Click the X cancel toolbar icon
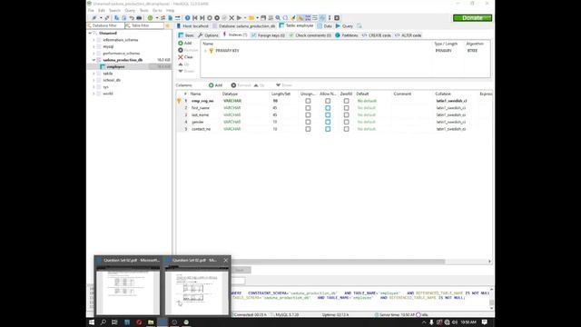The width and height of the screenshot is (581, 327). [x=231, y=18]
